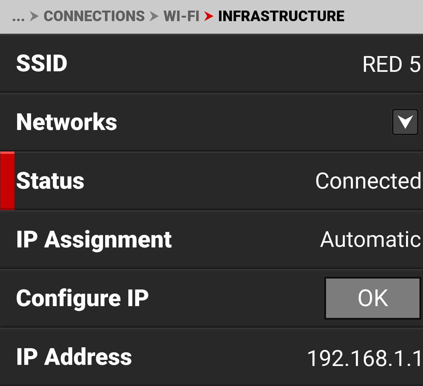This screenshot has height=386, width=423.
Task: Select the IP Address row label
Action: pos(74,357)
